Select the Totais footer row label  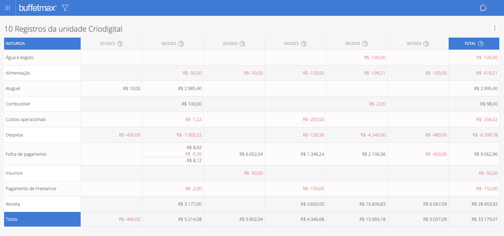pos(12,219)
